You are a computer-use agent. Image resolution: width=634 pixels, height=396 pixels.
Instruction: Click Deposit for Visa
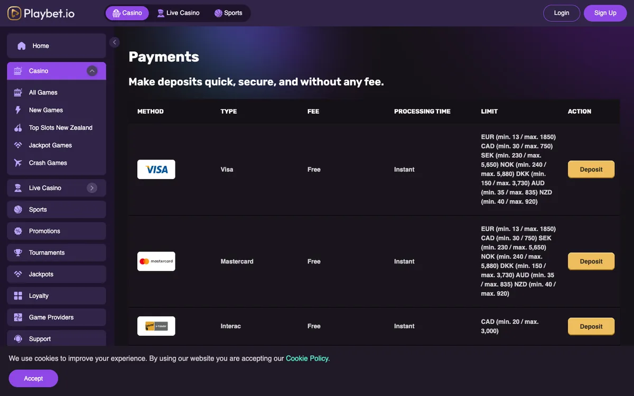click(x=591, y=169)
